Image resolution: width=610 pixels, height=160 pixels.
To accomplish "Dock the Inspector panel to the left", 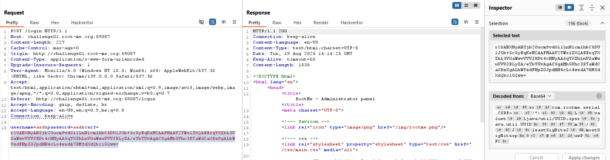I will 560,7.
